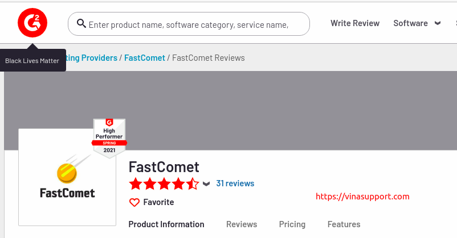457x238 pixels.
Task: Go to the FastComet breadcrumb link
Action: coord(145,58)
